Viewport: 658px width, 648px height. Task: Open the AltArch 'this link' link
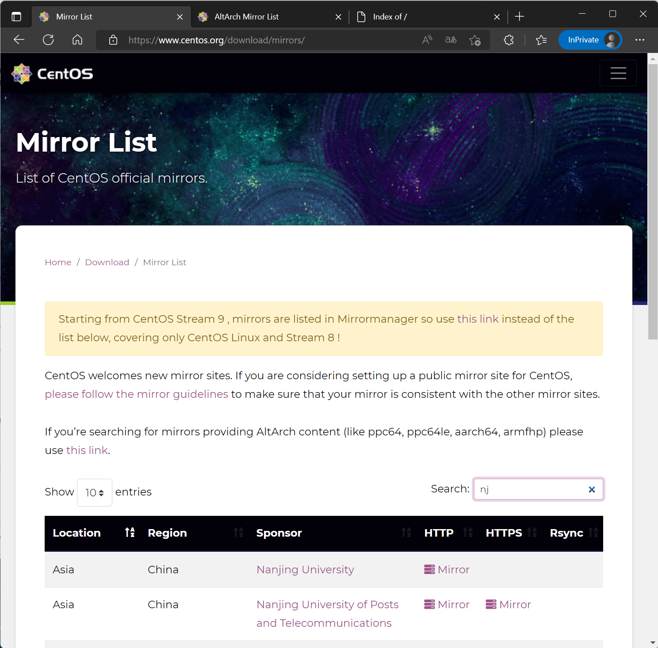click(87, 450)
